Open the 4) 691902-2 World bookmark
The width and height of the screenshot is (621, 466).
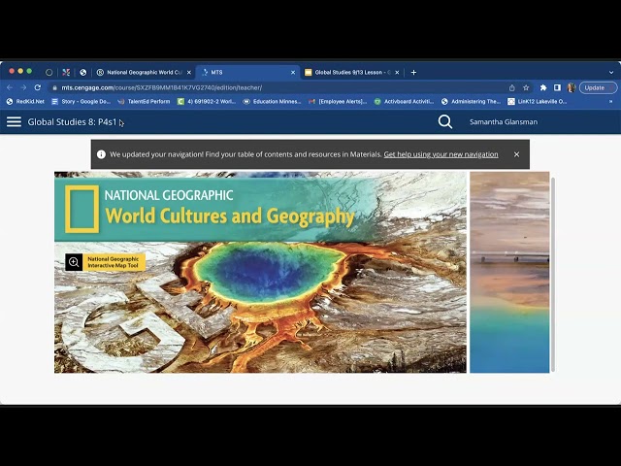coord(207,102)
